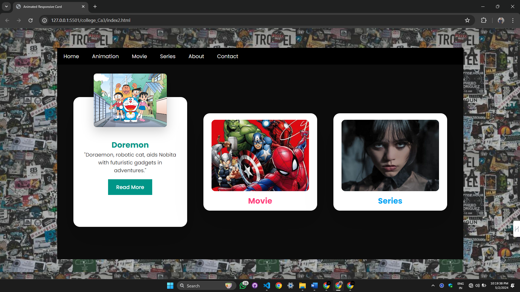
Task: Click the Read More button
Action: click(130, 187)
